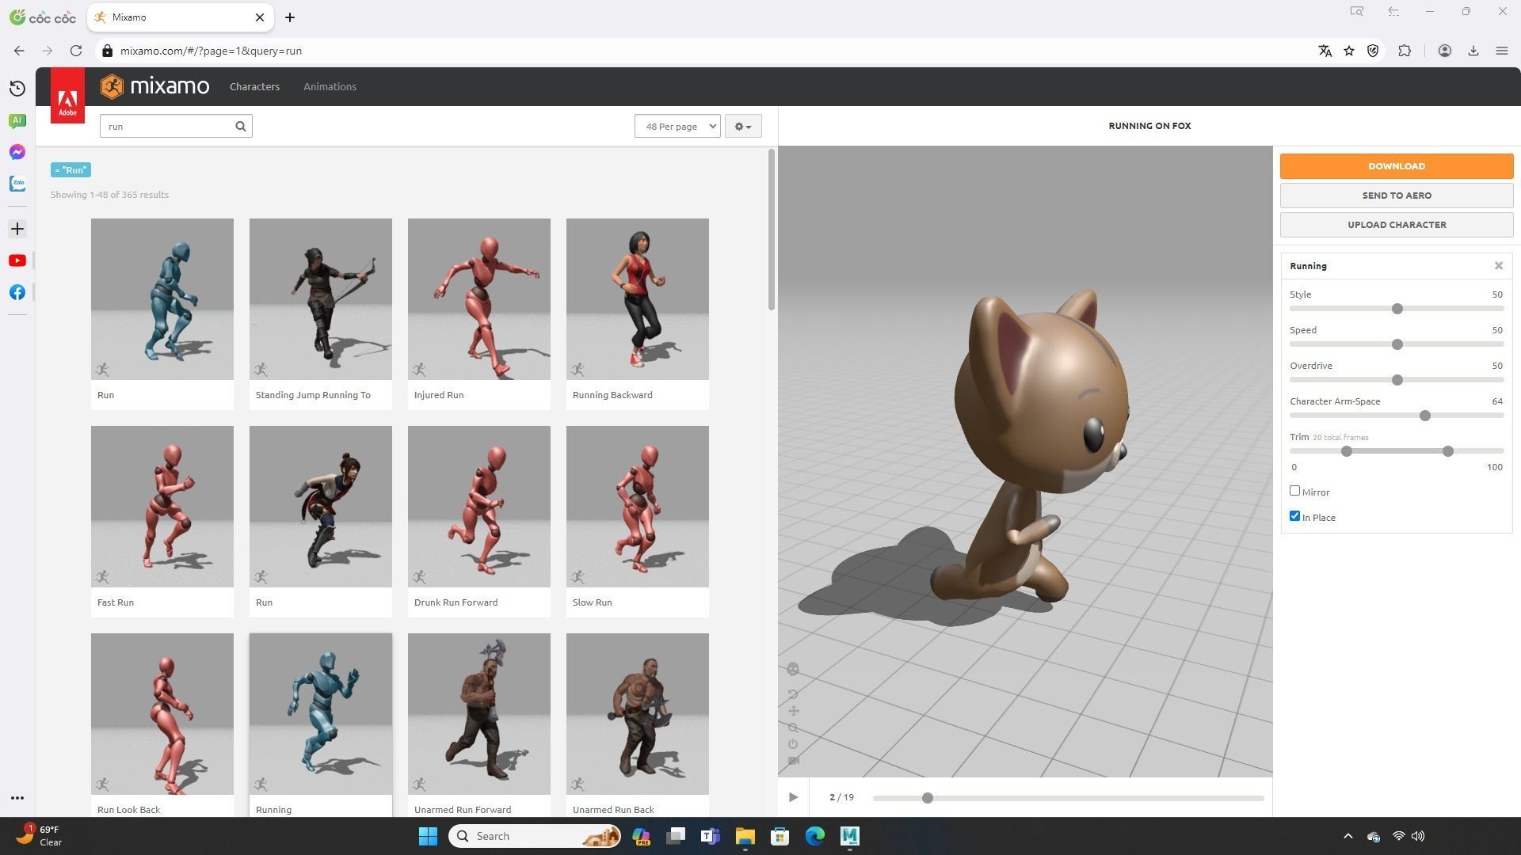Show hidden system tray icons chevron
1521x855 pixels.
[x=1348, y=836]
